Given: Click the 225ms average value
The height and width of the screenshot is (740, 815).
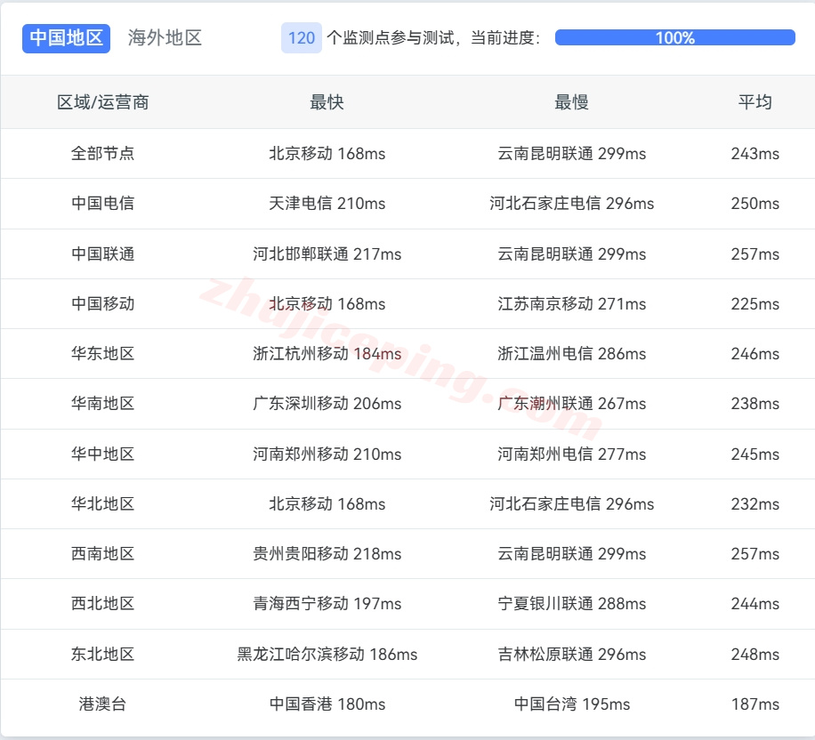Looking at the screenshot, I should coord(754,303).
